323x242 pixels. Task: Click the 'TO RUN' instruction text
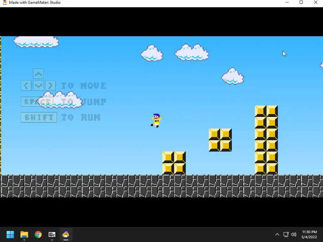pos(81,118)
